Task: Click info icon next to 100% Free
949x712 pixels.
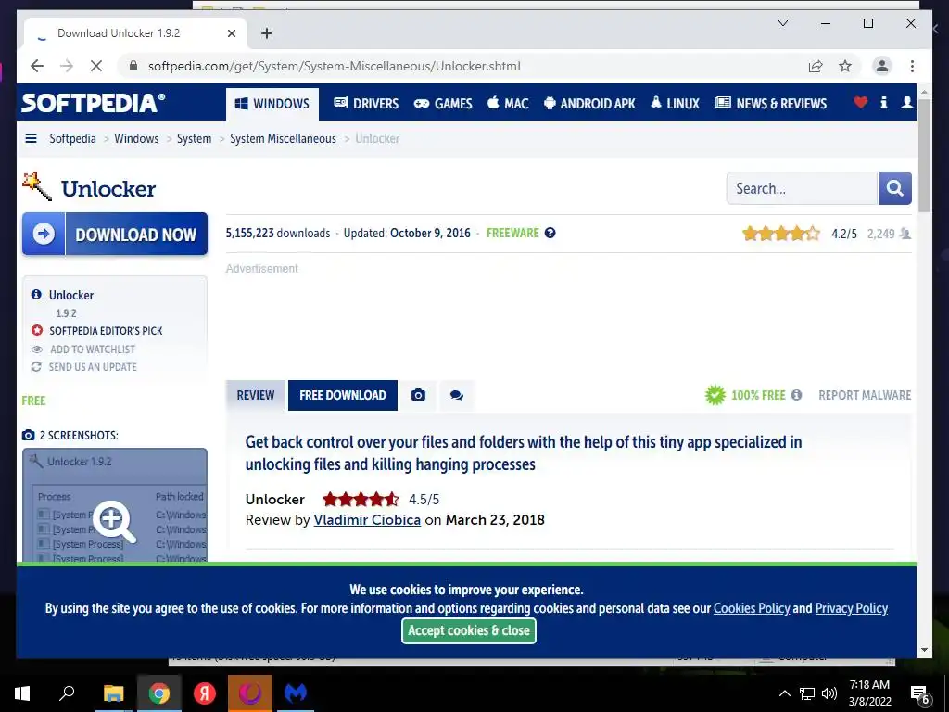Action: 796,395
